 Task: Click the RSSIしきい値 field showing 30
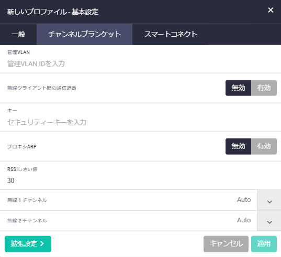point(140,180)
